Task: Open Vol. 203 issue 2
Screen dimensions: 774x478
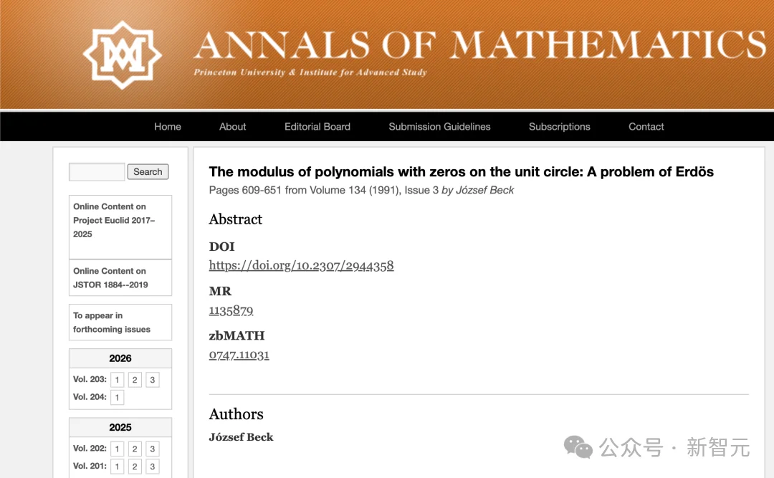Action: [x=135, y=380]
